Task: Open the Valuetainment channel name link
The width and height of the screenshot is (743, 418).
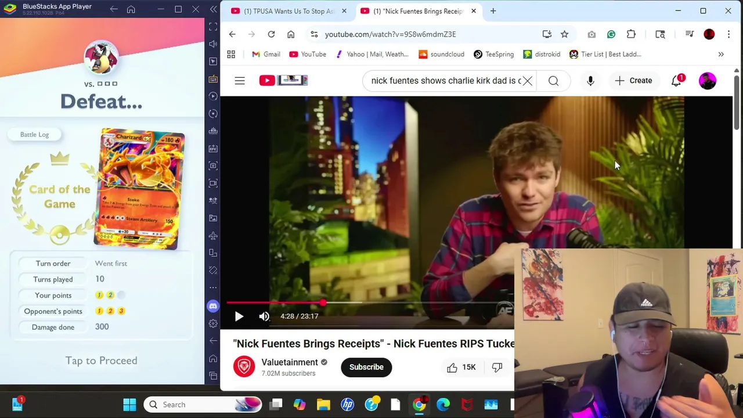Action: (290, 362)
